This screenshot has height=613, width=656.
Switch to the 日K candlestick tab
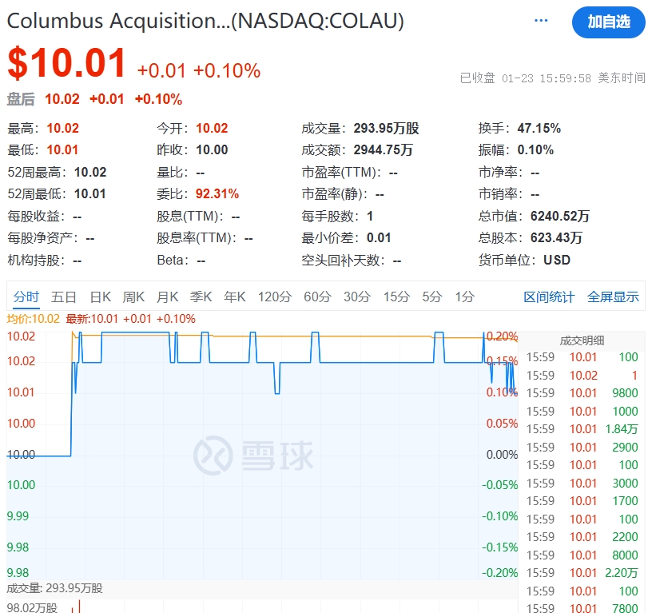(x=99, y=296)
